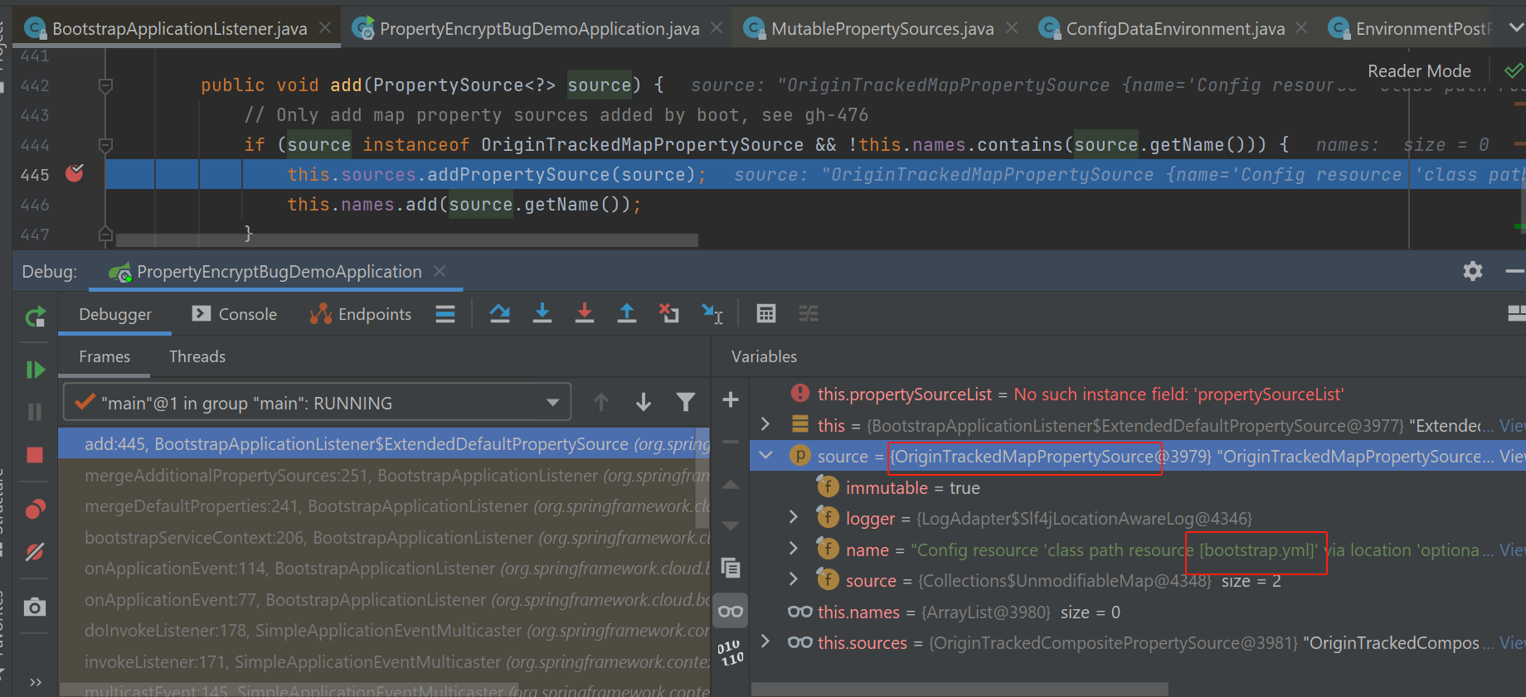Copy watch using duplicate icon
Screen dimensions: 1526x697
pyautogui.click(x=731, y=568)
